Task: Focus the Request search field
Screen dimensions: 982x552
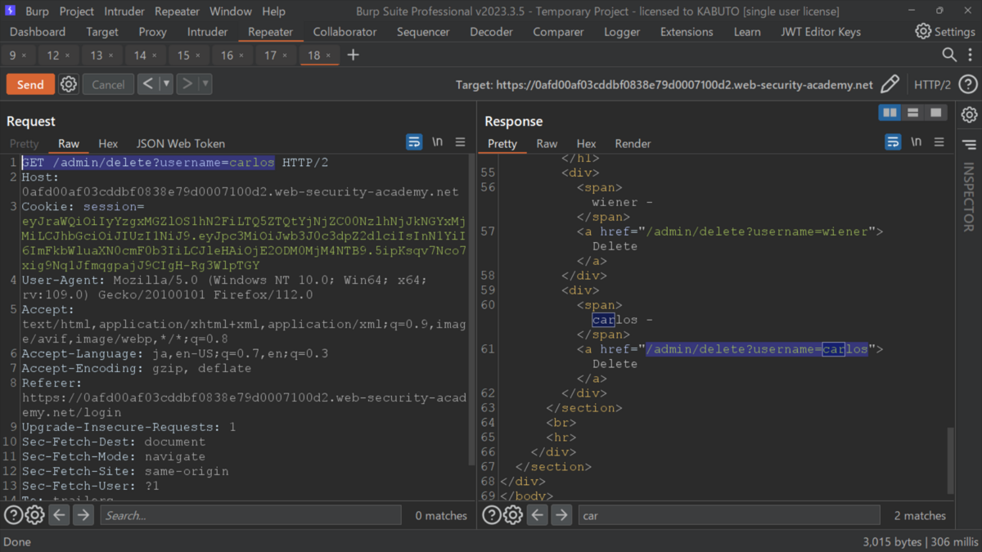Action: (x=250, y=515)
